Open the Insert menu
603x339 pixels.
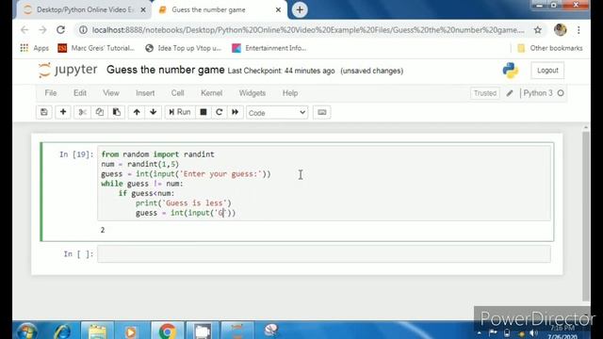(145, 93)
